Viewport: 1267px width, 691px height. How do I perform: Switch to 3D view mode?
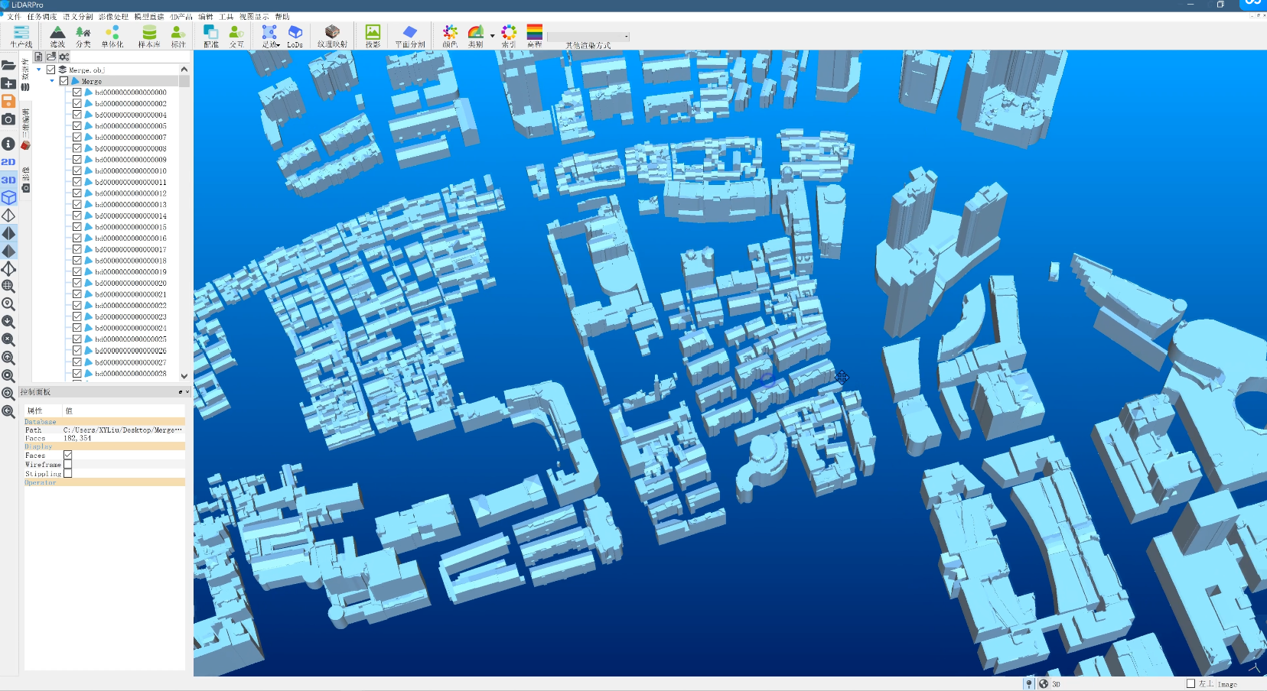pyautogui.click(x=9, y=180)
